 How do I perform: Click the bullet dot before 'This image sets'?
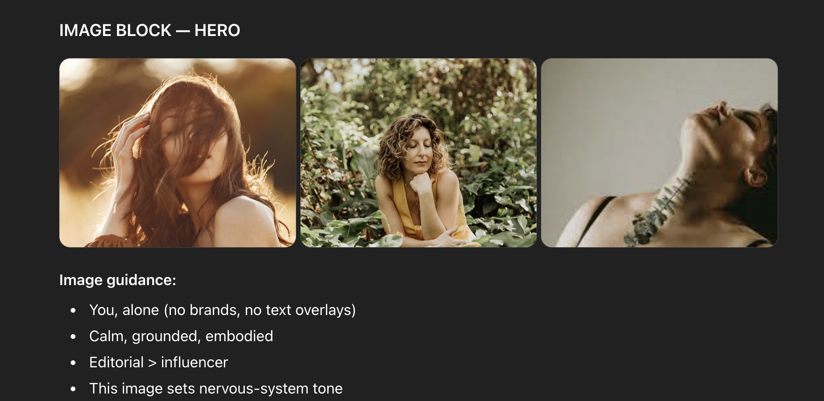tap(73, 389)
